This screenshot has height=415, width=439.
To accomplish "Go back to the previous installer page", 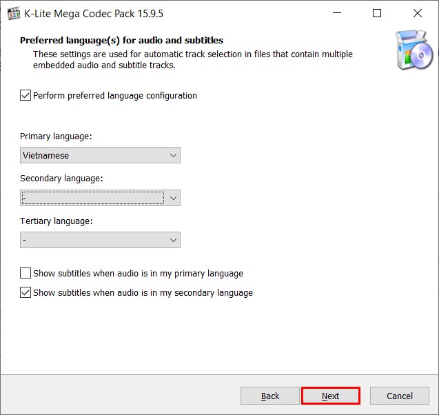I will click(x=270, y=396).
